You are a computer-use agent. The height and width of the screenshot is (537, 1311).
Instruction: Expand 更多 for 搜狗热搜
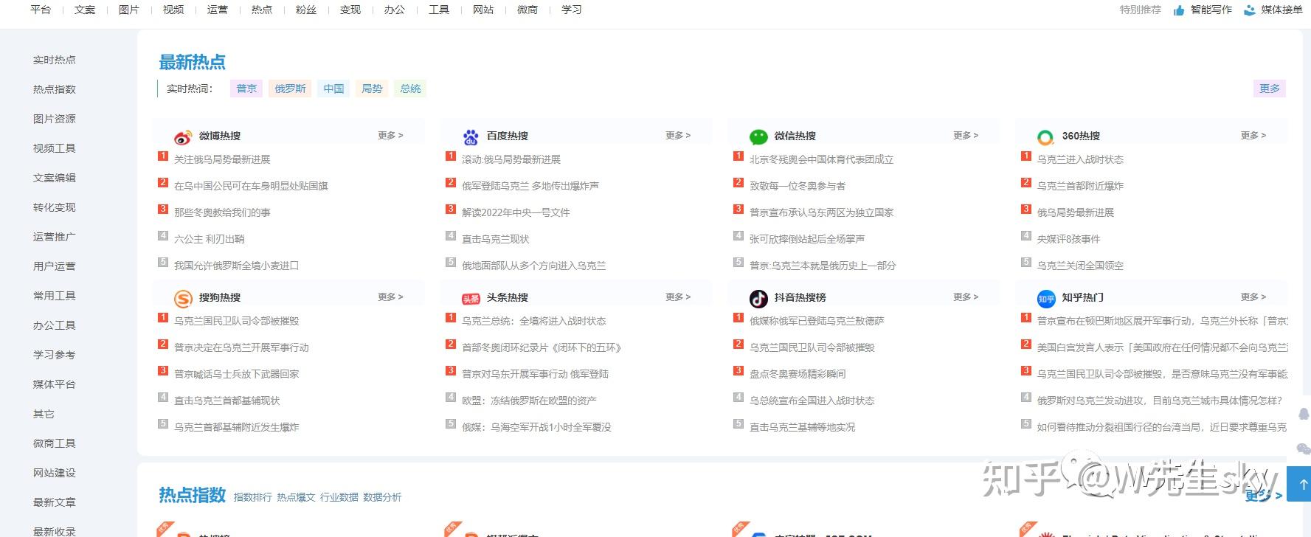390,297
